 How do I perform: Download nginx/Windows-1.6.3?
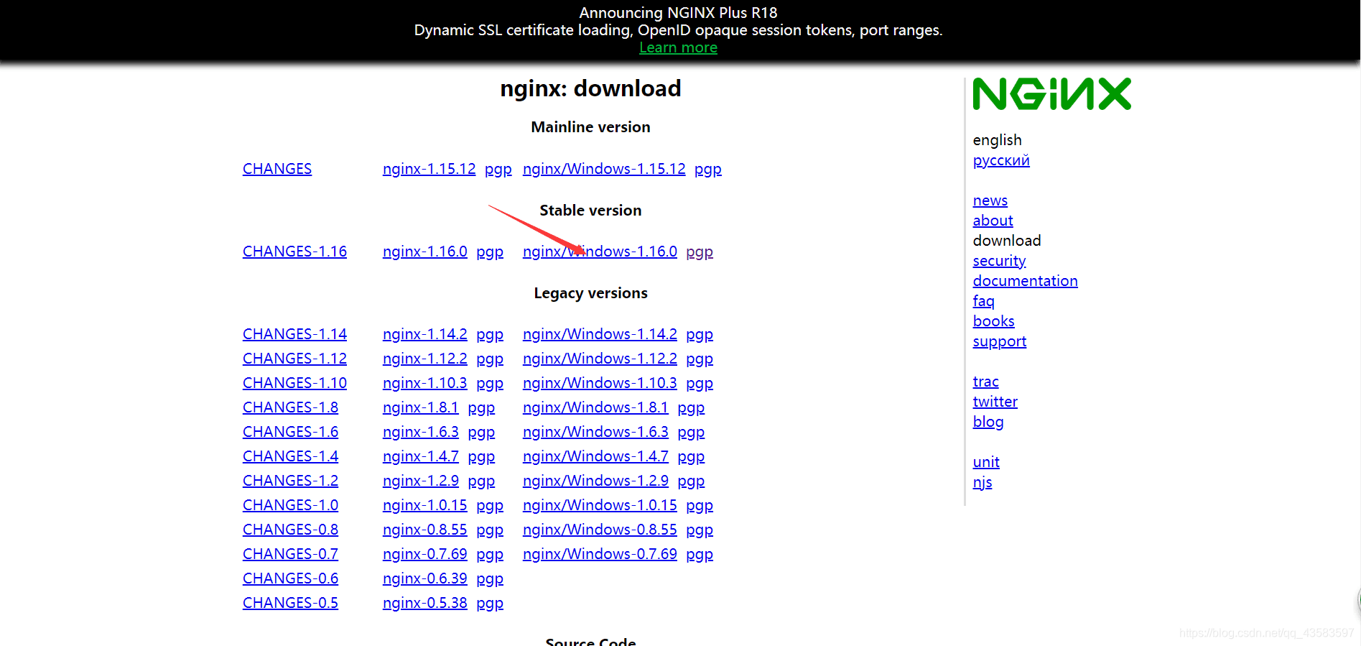point(595,432)
